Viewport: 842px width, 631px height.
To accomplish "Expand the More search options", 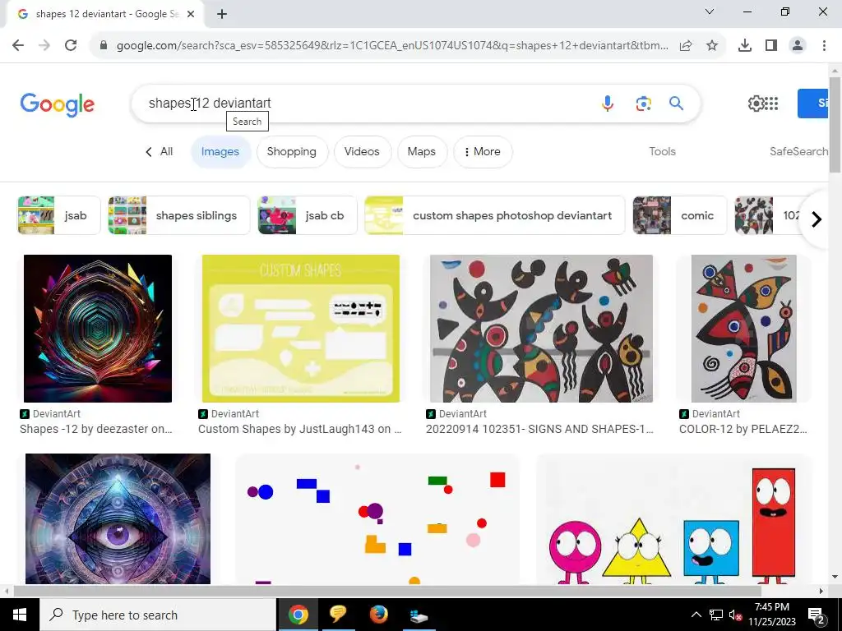I will tap(482, 152).
